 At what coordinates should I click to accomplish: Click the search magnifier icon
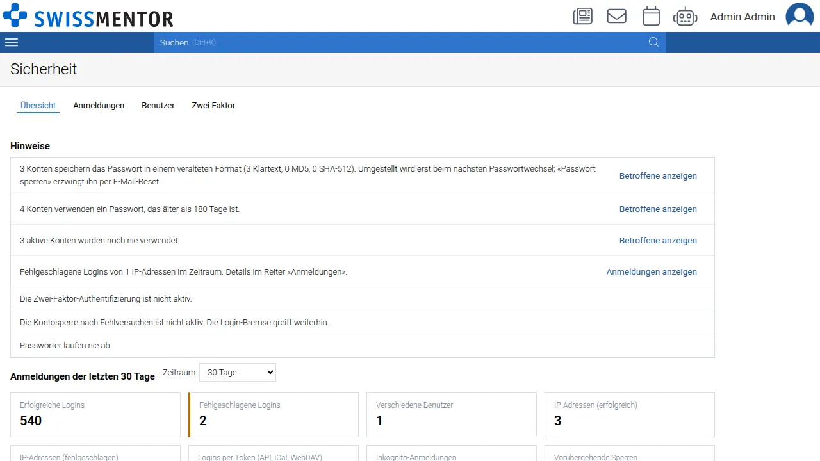[x=654, y=42]
